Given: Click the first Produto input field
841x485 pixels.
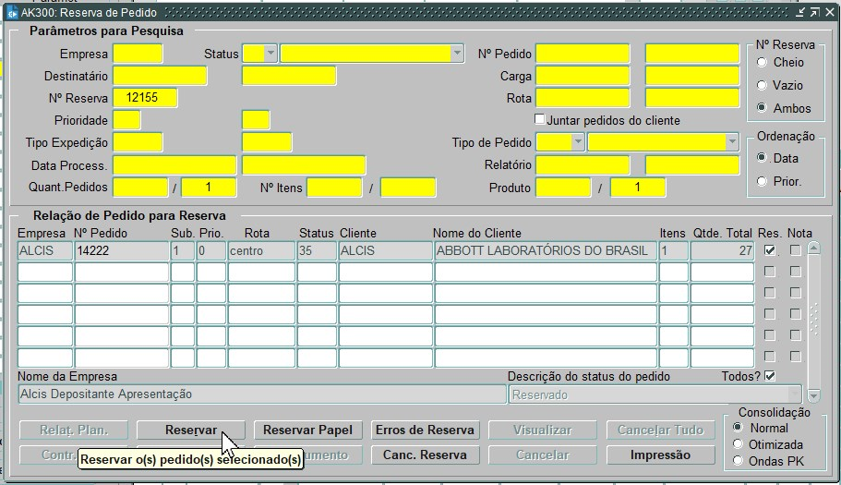Looking at the screenshot, I should (x=563, y=188).
